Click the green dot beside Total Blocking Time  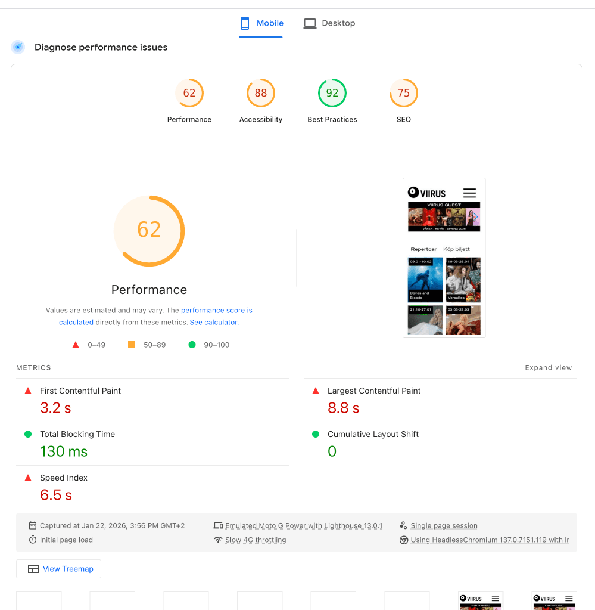pyautogui.click(x=27, y=434)
